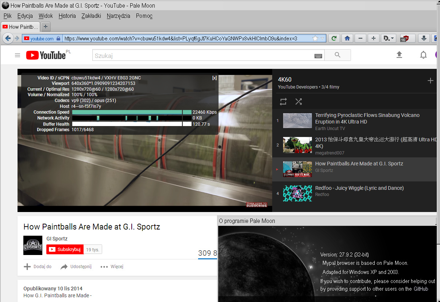Open YouTube notifications bell

click(x=423, y=55)
